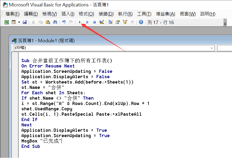Image resolution: width=232 pixels, height=158 pixels.
Task: Click the Copy icon in the toolbar
Action: [40, 22]
